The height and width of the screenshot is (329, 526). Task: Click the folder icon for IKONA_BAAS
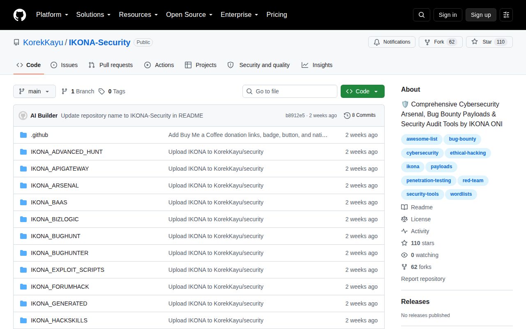pos(23,202)
